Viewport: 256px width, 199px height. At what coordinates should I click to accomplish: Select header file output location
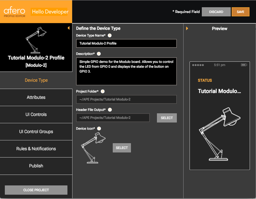pos(167,118)
